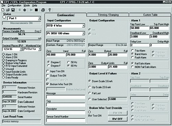
Task: Click the Open file folder icon
Action: pyautogui.click(x=8, y=10)
